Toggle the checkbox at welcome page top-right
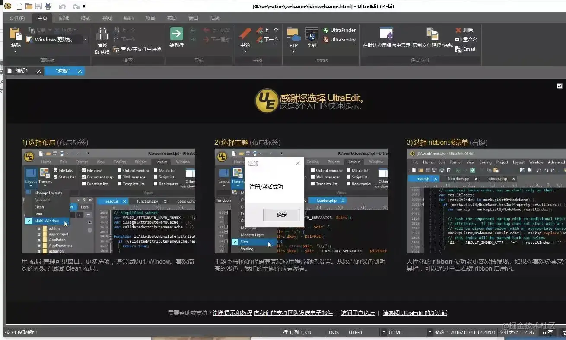This screenshot has width=566, height=340. click(x=560, y=86)
